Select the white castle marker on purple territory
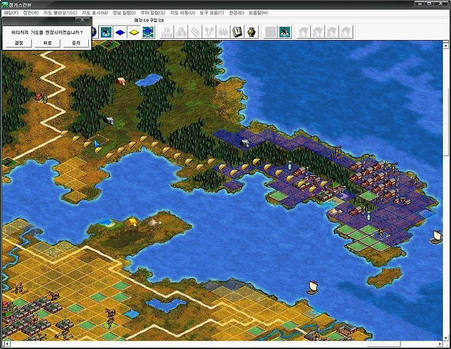Image resolution: width=451 pixels, height=349 pixels. 246,143
